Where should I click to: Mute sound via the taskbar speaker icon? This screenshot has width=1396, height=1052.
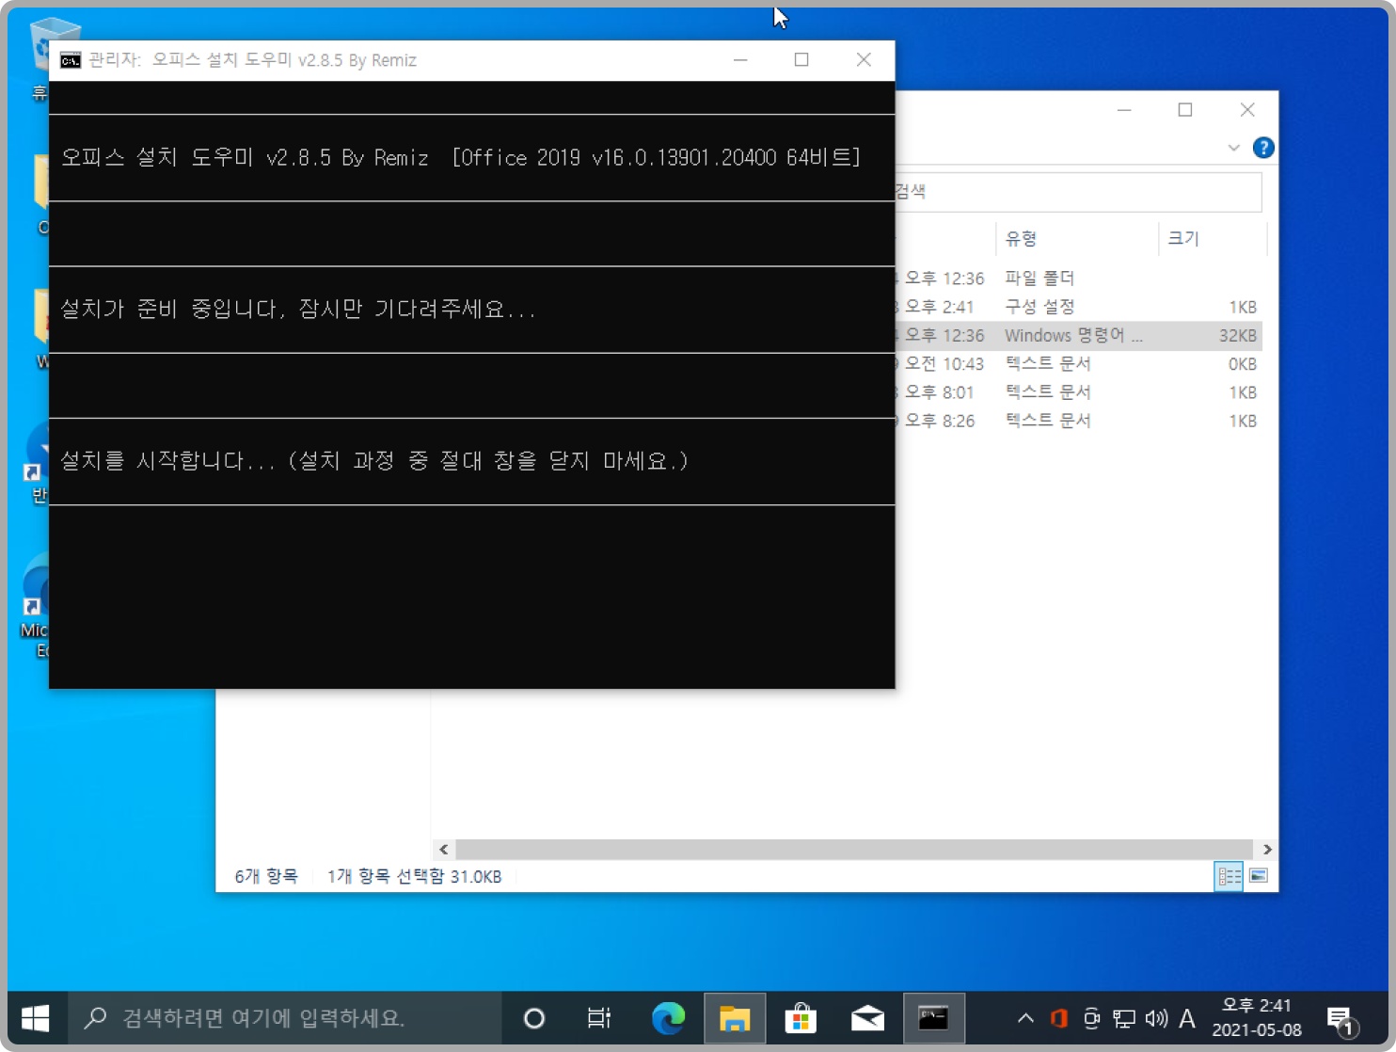(1154, 1018)
